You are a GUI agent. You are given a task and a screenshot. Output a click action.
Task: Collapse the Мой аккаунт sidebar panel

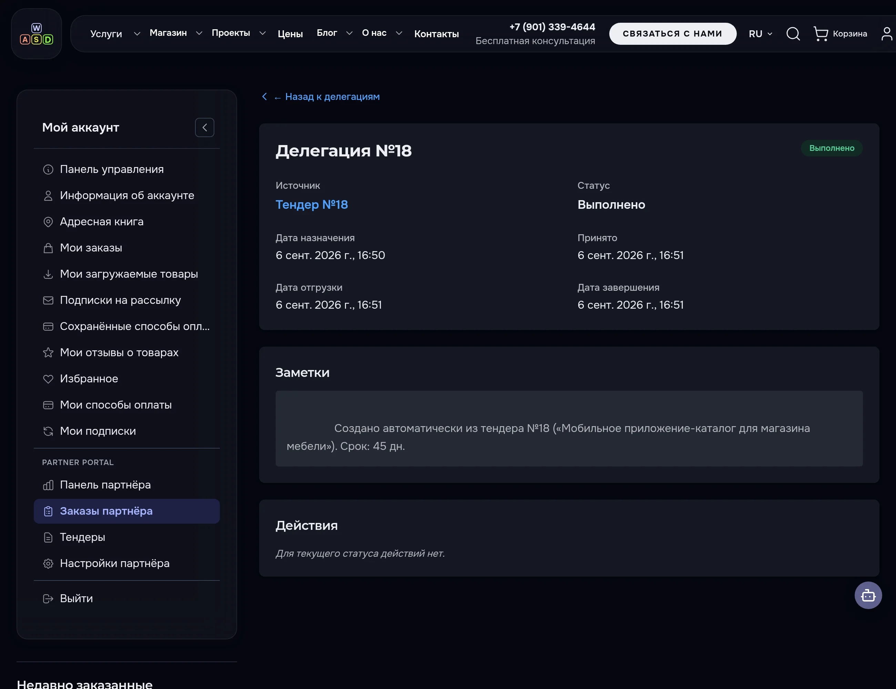pyautogui.click(x=204, y=127)
